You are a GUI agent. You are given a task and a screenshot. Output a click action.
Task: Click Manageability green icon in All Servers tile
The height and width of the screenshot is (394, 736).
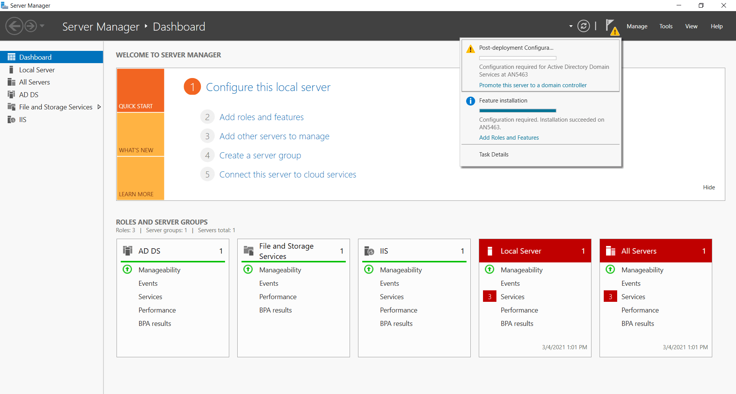(610, 269)
